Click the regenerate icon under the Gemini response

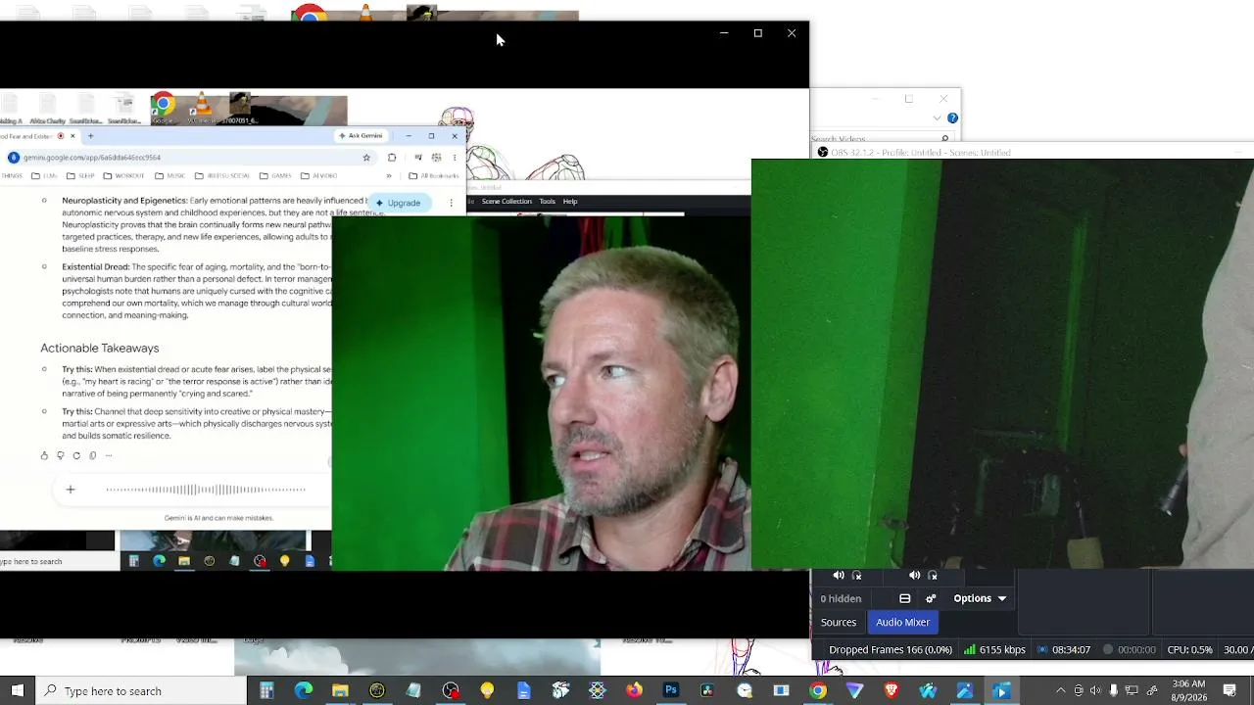[76, 455]
